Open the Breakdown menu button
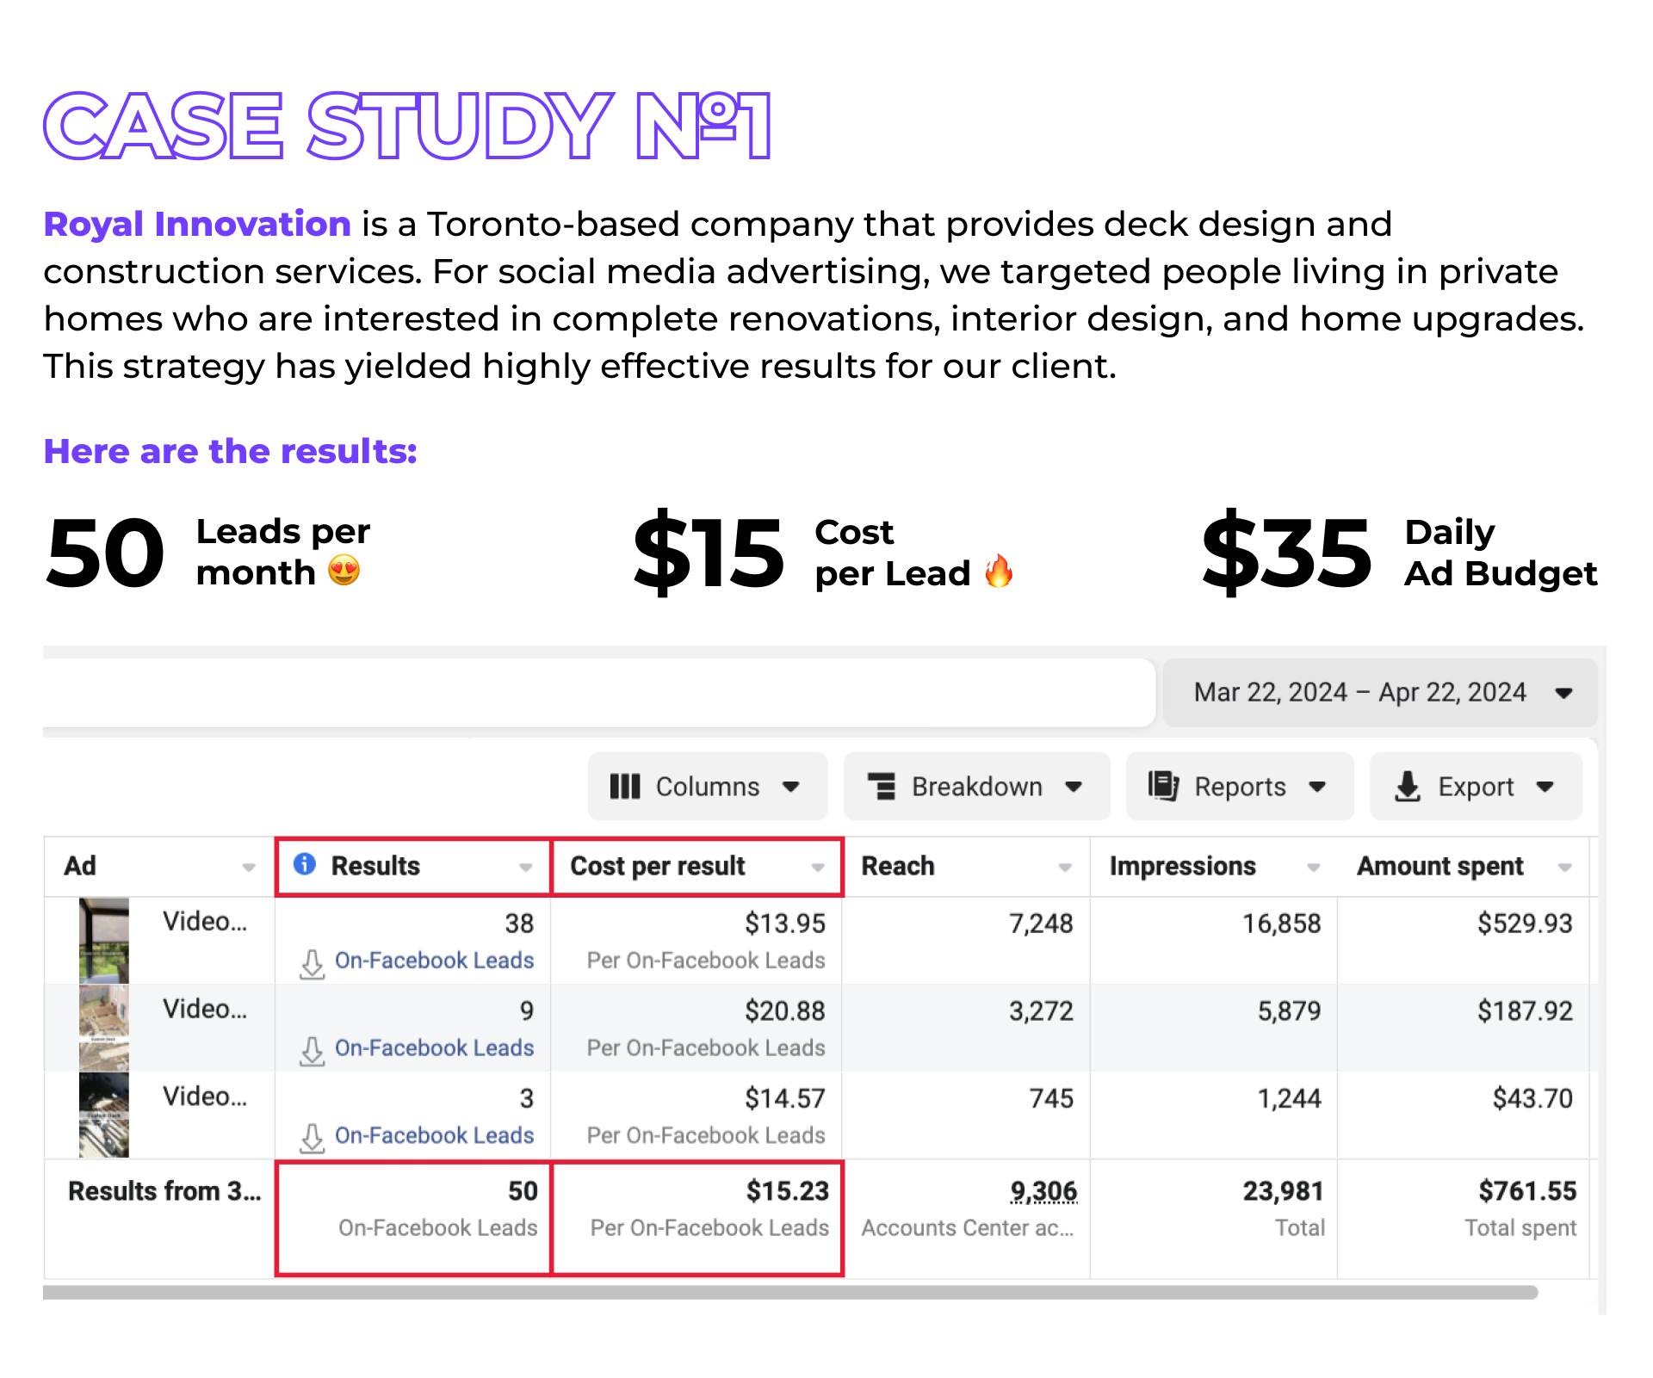1653x1378 pixels. tap(976, 787)
